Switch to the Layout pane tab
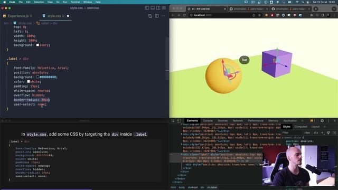The image size is (338, 190). pos(315,127)
